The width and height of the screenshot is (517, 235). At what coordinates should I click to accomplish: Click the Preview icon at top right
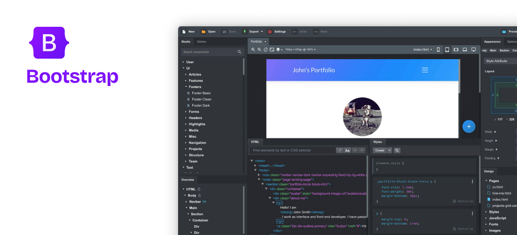pos(504,31)
